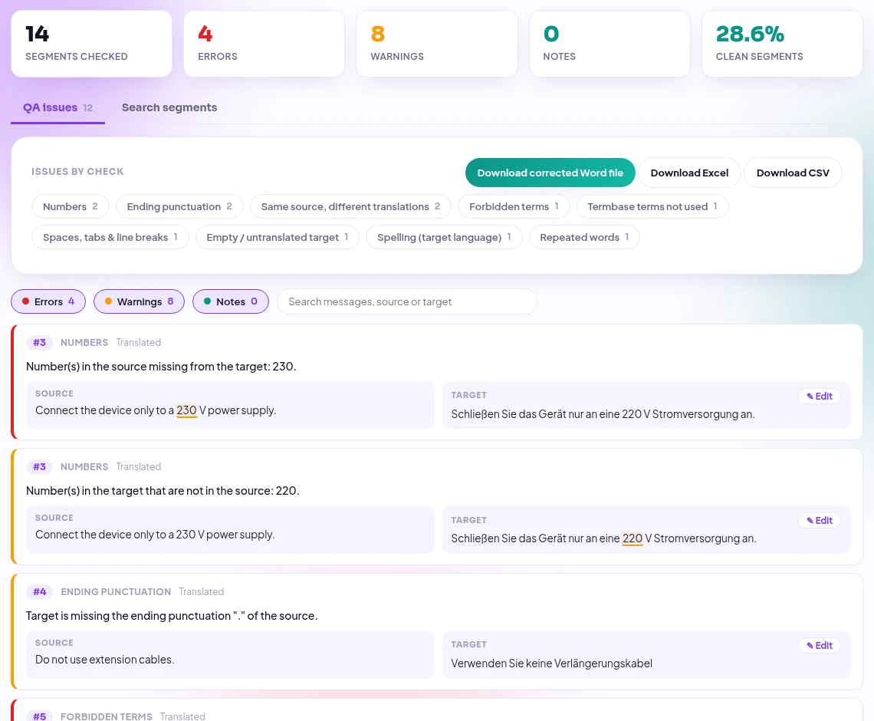Click the highlighted 230 in source text
The image size is (874, 721).
coord(187,410)
